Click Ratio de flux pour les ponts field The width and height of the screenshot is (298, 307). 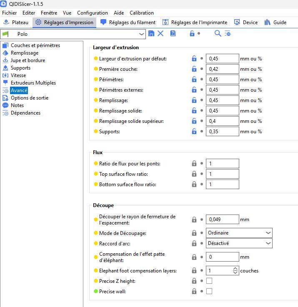coord(223,163)
